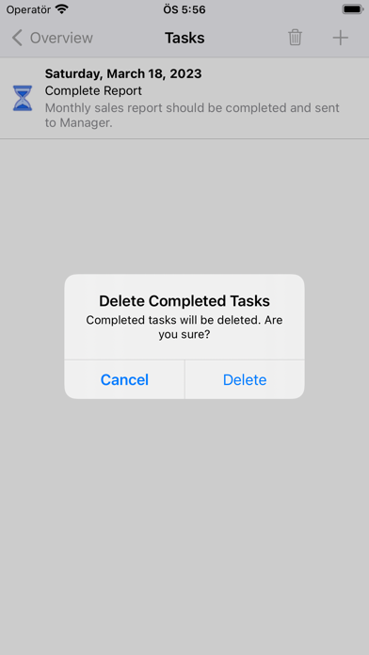This screenshot has width=369, height=655.
Task: Tap the dimmed area above the alert dialog
Action: tap(184, 207)
